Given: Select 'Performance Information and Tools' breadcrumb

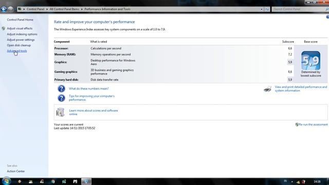Looking at the screenshot, I should point(107,9).
